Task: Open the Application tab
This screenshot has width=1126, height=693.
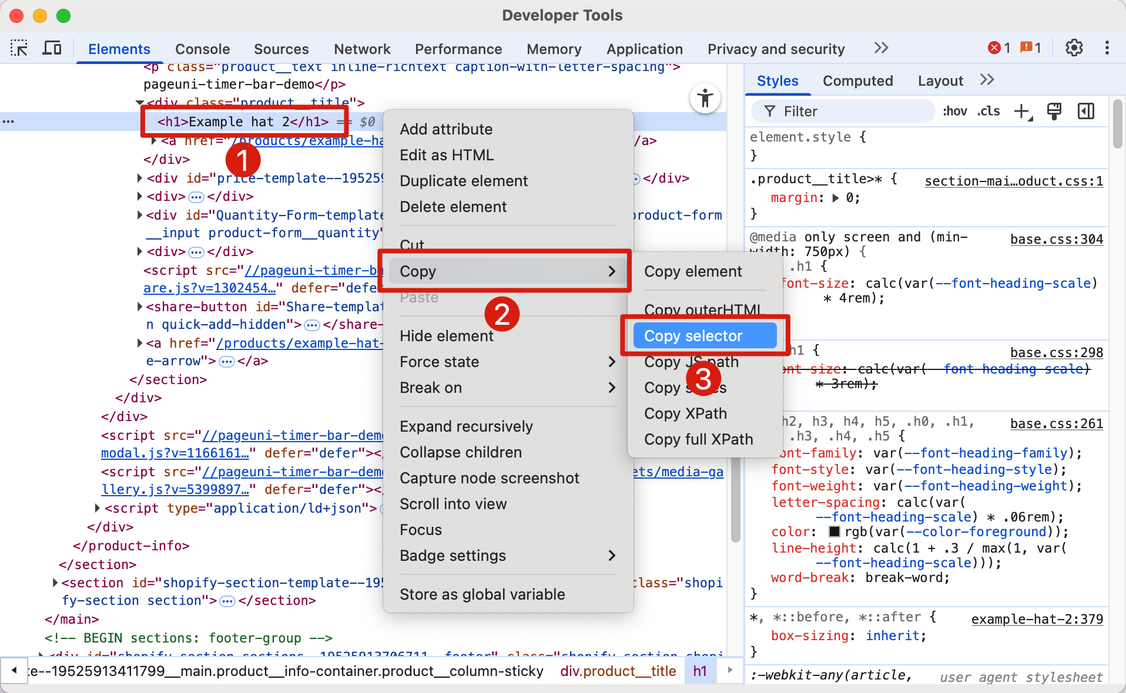Action: (645, 49)
